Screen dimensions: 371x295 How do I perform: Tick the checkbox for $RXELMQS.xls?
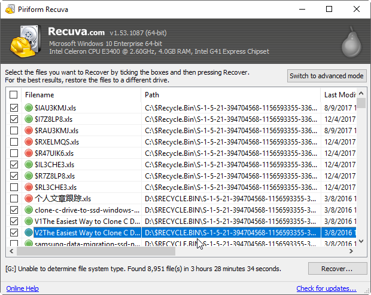[x=14, y=142]
